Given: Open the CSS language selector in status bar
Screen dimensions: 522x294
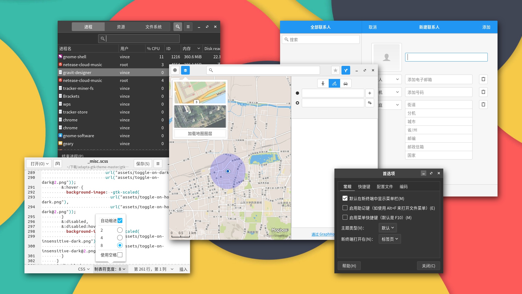Looking at the screenshot, I should click(x=84, y=269).
